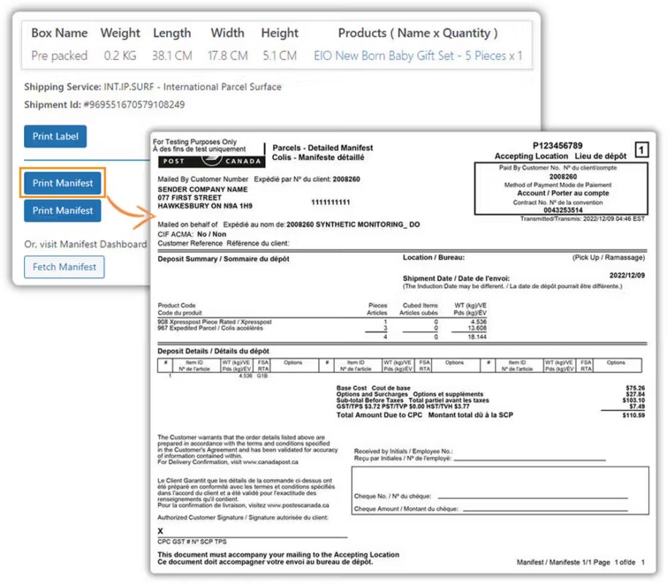Viewport: 667px width, 585px height.
Task: Select the shipment ID "#969551670579108249"
Action: pos(134,105)
